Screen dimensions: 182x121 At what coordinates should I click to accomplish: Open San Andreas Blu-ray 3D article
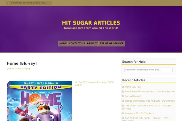(147, 119)
